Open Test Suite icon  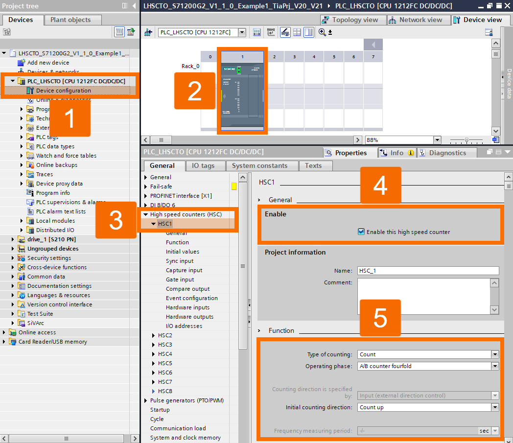point(21,314)
